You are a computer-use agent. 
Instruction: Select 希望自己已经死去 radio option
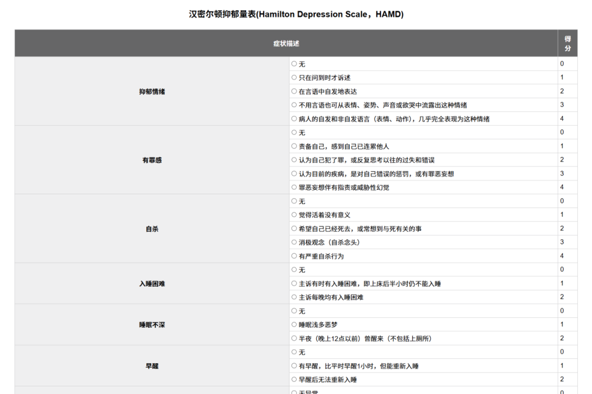click(x=294, y=229)
